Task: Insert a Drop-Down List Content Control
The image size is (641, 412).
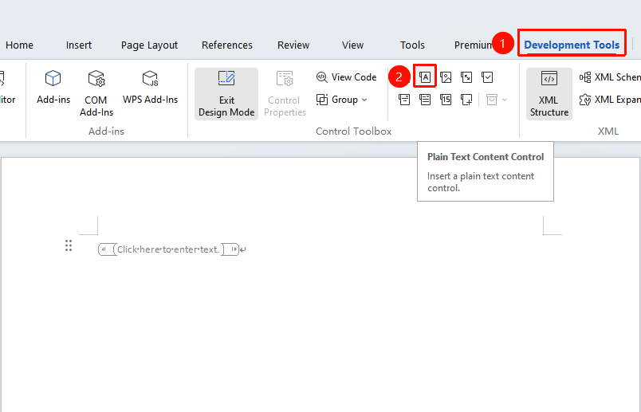Action: [x=425, y=100]
